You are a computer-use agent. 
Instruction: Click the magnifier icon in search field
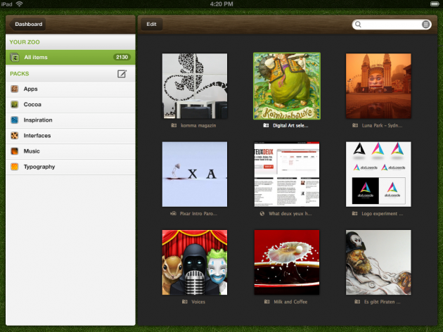pyautogui.click(x=358, y=25)
